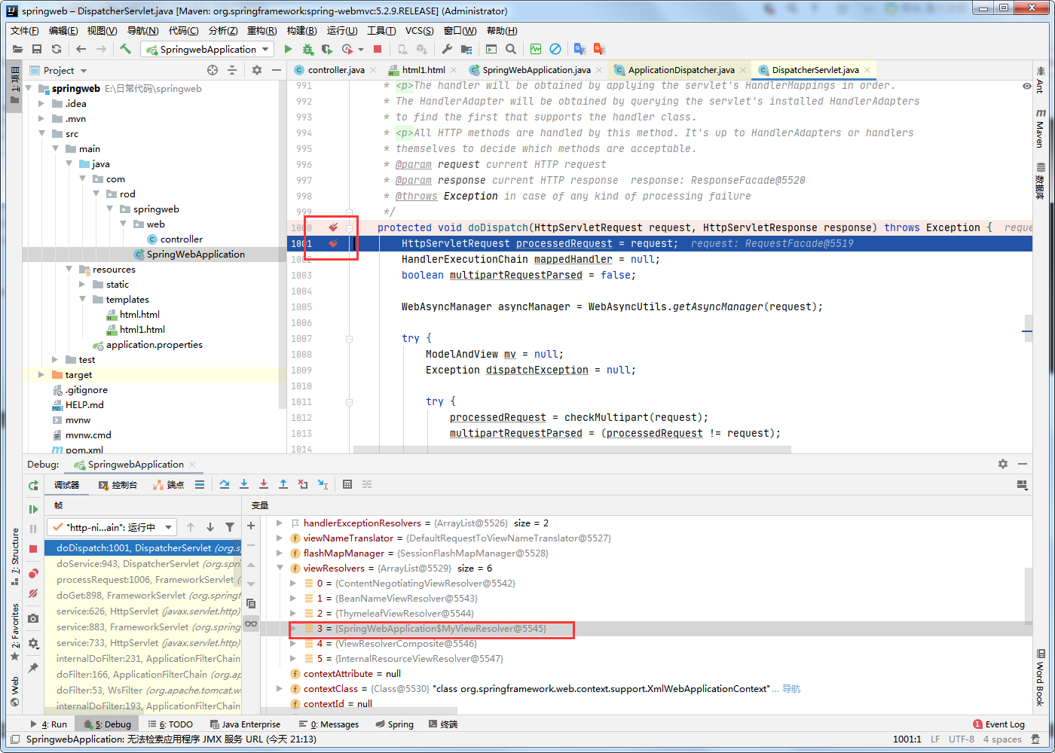Image resolution: width=1055 pixels, height=753 pixels.
Task: Click the Save All icon
Action: [36, 49]
